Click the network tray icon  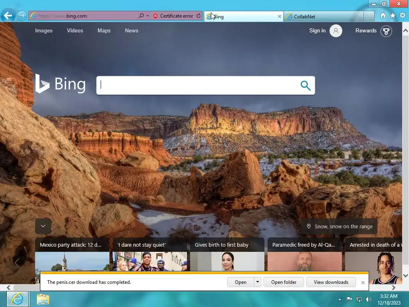click(x=359, y=299)
